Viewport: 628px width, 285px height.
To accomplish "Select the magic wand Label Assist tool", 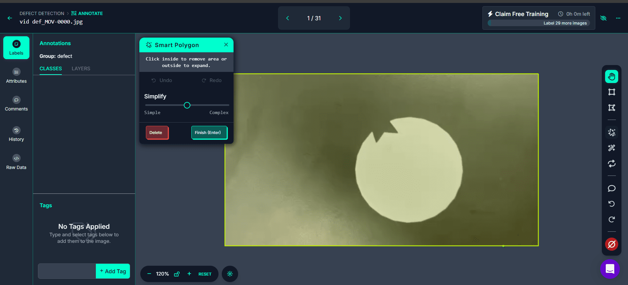I will coord(611,148).
